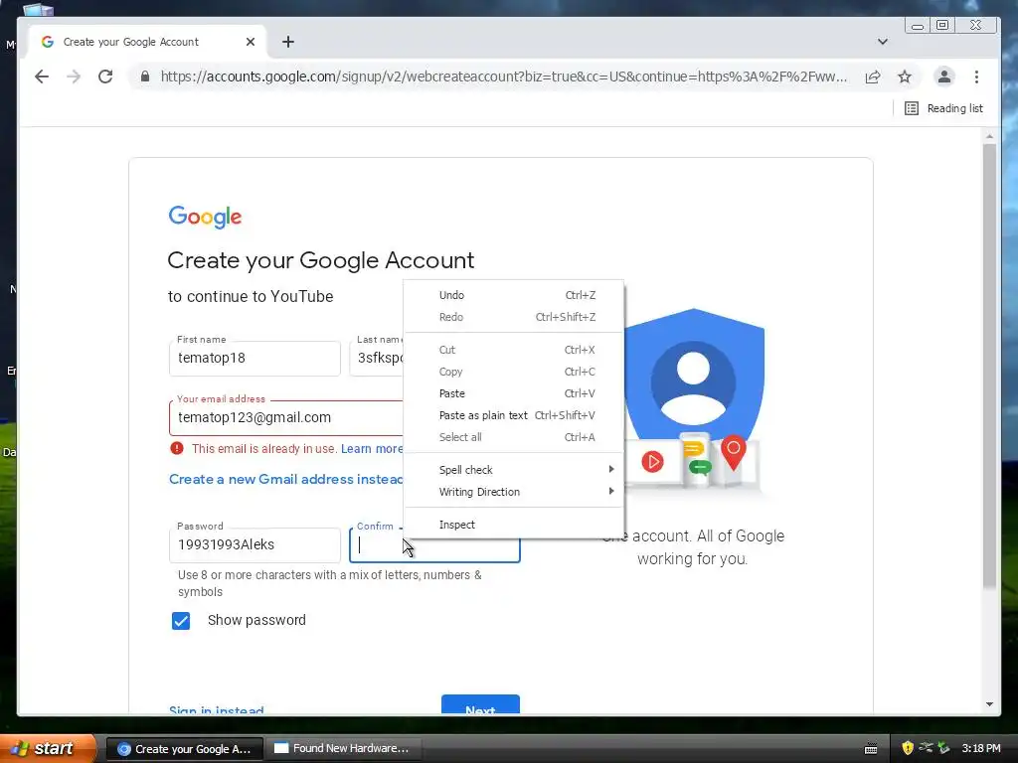The image size is (1018, 763).
Task: Click the padlock site info icon
Action: (x=145, y=76)
